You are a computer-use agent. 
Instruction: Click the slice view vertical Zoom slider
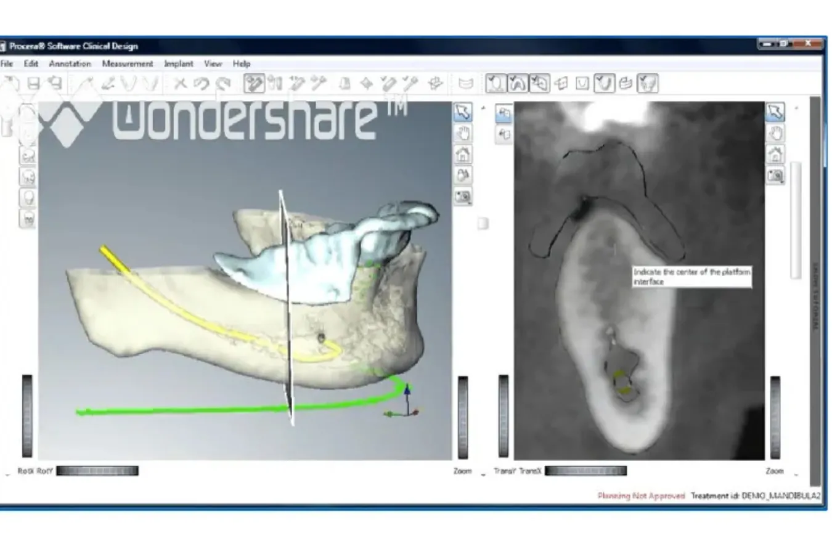pos(775,417)
